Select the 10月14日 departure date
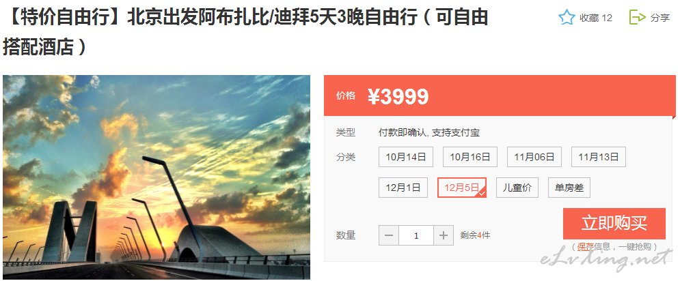This screenshot has height=281, width=680. coord(406,157)
